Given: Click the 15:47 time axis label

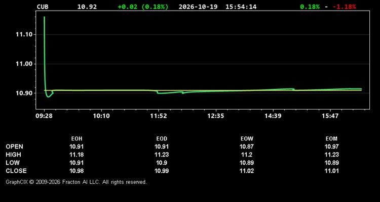Looking at the screenshot, I should pyautogui.click(x=330, y=116).
